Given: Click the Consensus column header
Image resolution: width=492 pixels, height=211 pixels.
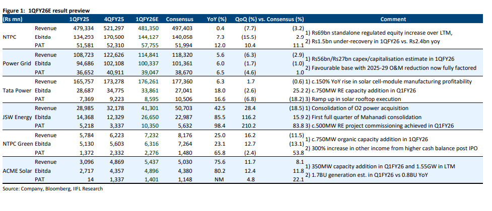Looking at the screenshot, I should pos(179,19).
